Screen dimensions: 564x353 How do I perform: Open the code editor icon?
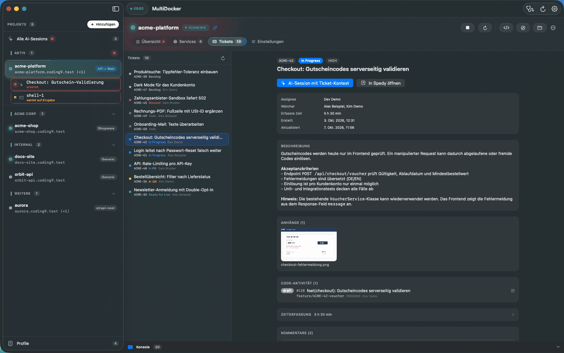click(x=506, y=28)
